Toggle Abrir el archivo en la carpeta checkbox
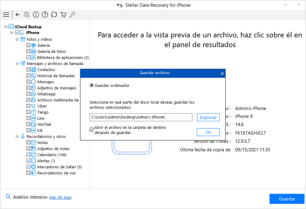 tap(91, 129)
